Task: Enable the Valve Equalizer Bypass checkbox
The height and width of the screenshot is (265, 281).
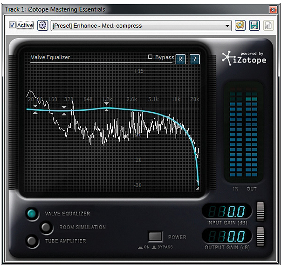Action: tap(150, 57)
